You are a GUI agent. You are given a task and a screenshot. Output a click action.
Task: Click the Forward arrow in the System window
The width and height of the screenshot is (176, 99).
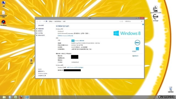coord(40,21)
